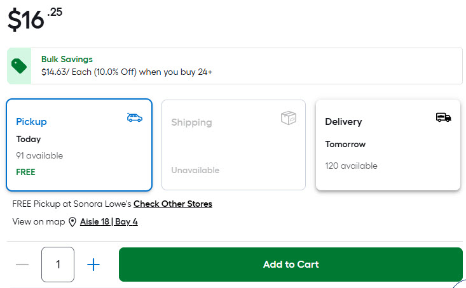This screenshot has height=288, width=466.
Task: Click the map pin location icon
Action: point(72,222)
